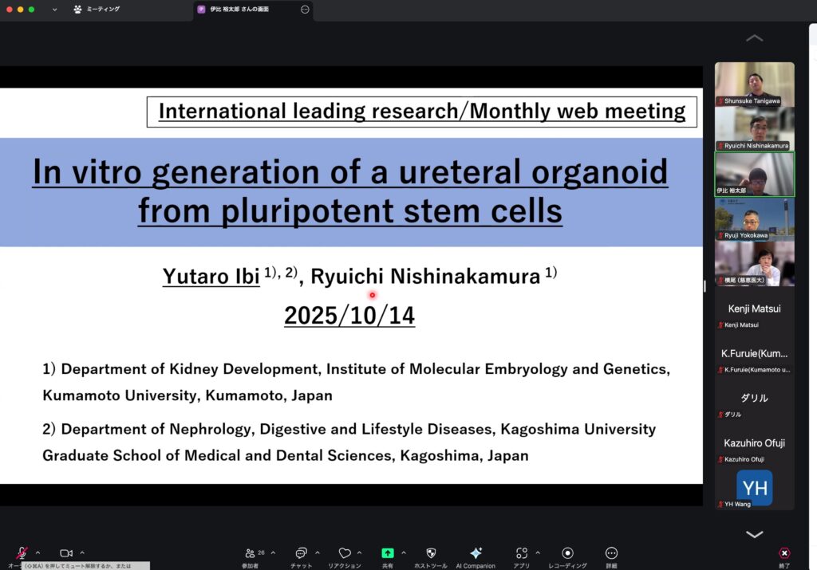Switch to the ミーティング tab
The width and height of the screenshot is (817, 570).
click(x=100, y=10)
